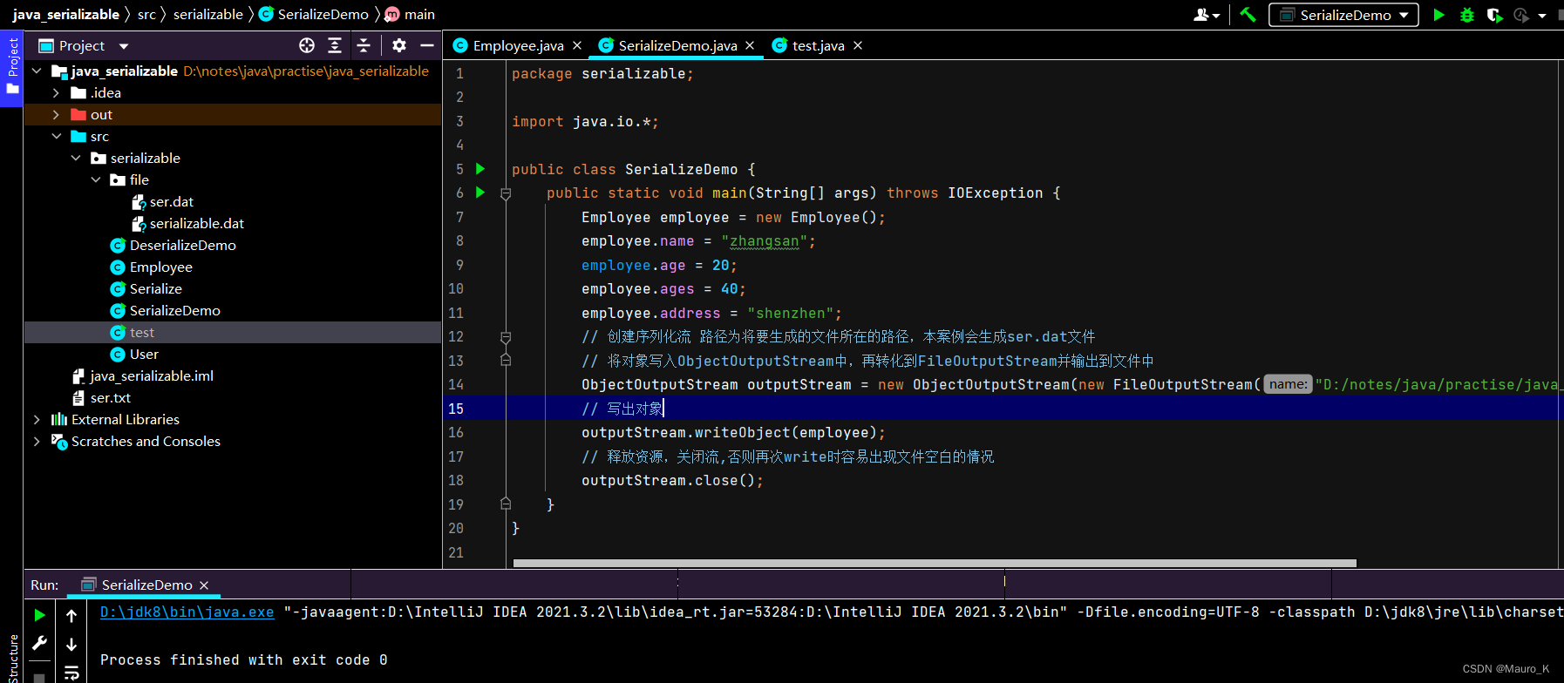Hide the Project tool window
Image resolution: width=1564 pixels, height=683 pixels.
tap(427, 45)
